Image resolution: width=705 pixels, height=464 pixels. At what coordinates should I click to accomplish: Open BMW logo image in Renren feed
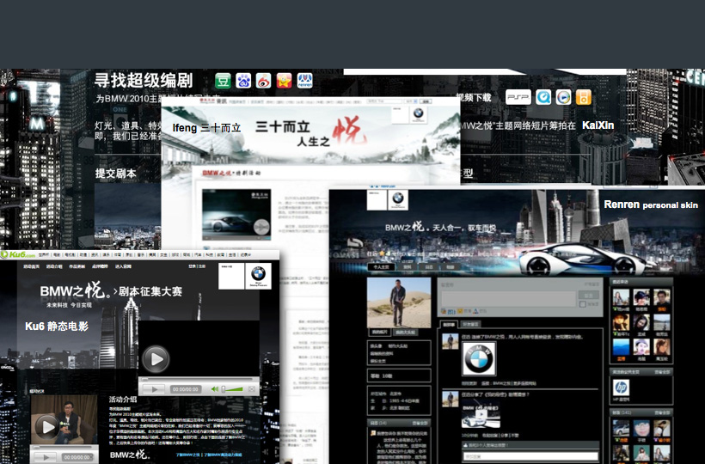tap(479, 358)
